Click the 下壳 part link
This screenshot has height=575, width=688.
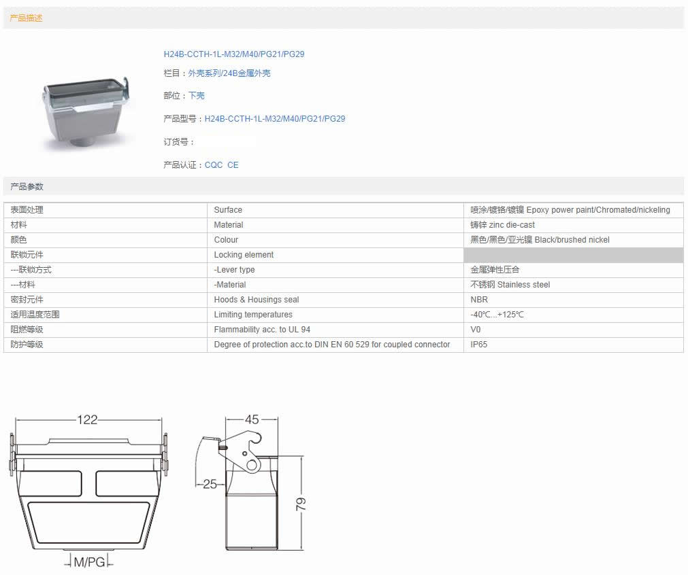[196, 96]
